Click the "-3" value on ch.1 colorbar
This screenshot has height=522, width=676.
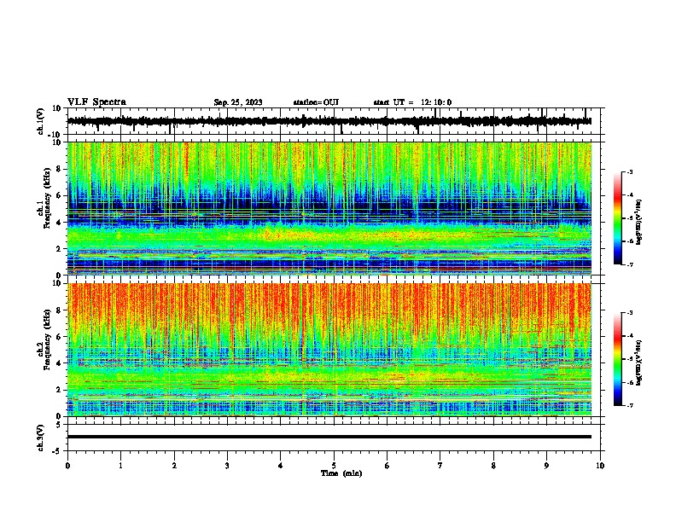[x=629, y=171]
